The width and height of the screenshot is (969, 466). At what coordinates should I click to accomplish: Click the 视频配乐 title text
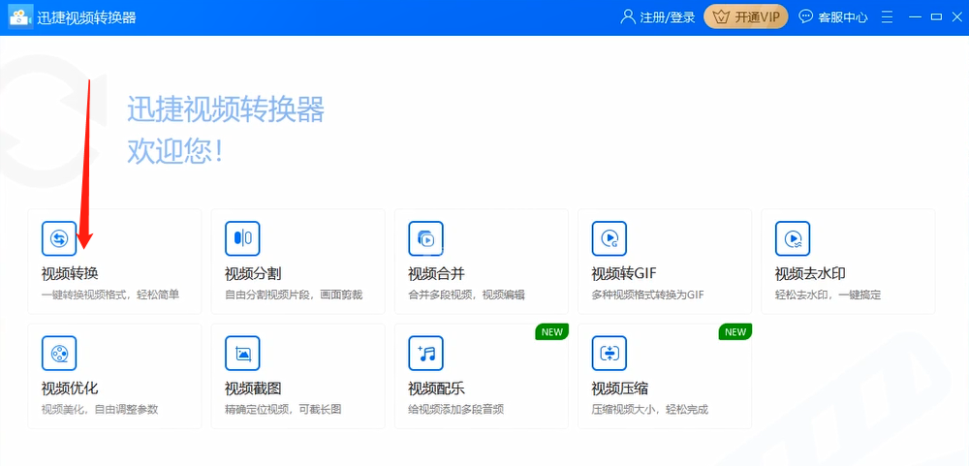pyautogui.click(x=437, y=388)
